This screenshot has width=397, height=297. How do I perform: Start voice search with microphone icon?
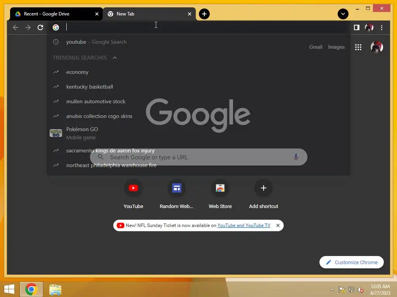pyautogui.click(x=296, y=157)
